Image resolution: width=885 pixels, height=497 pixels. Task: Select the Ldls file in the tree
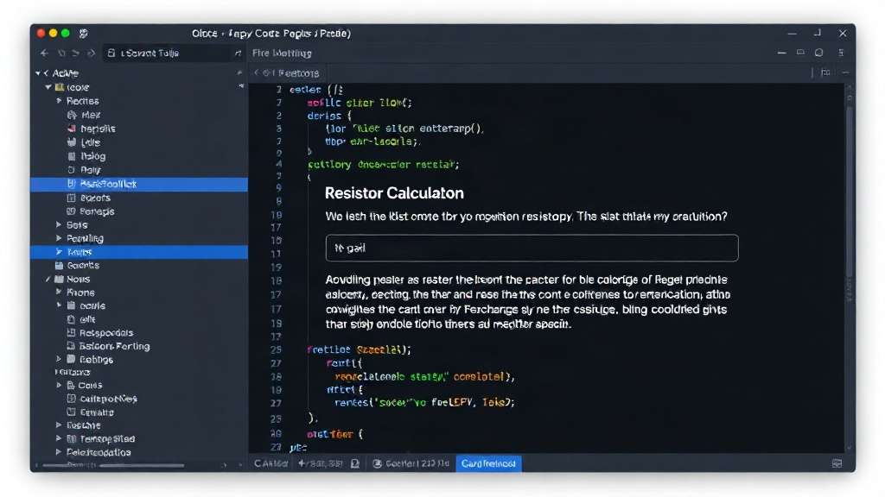(90, 142)
